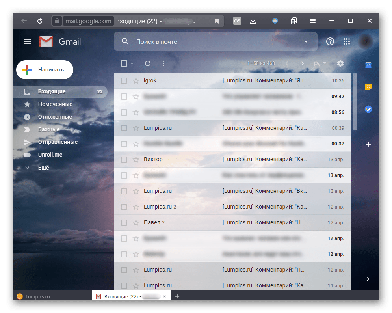
Task: Open Google Keep side panel icon
Action: tap(368, 87)
